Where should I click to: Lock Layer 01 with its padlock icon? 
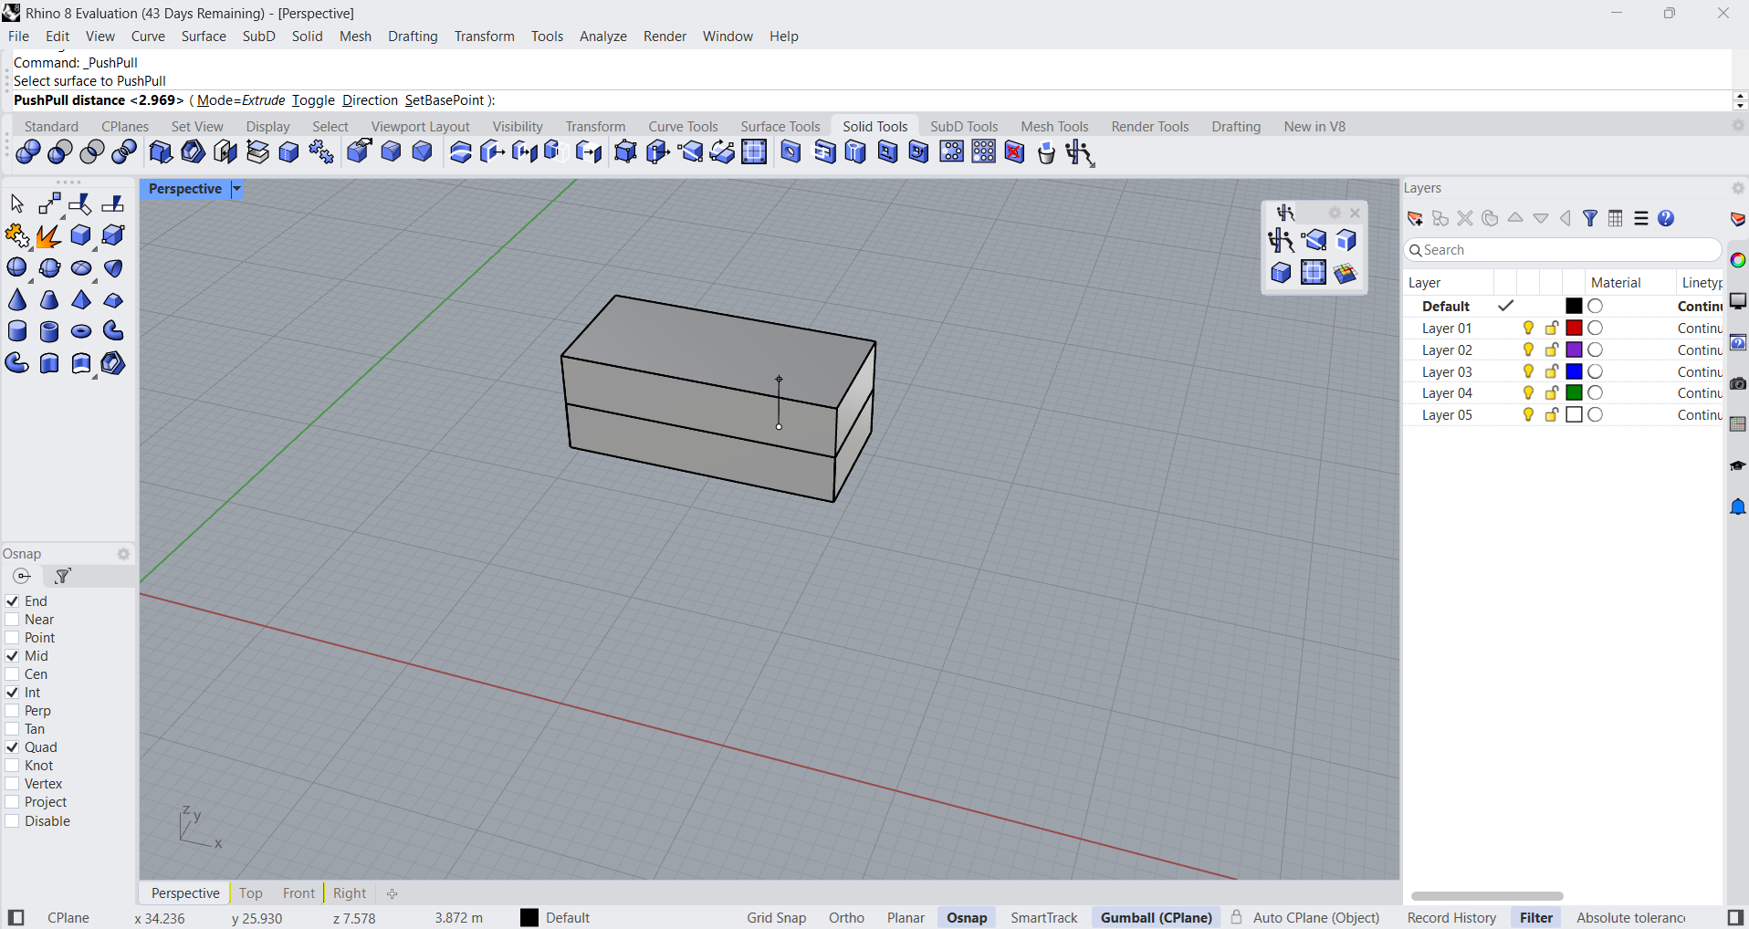click(1551, 329)
